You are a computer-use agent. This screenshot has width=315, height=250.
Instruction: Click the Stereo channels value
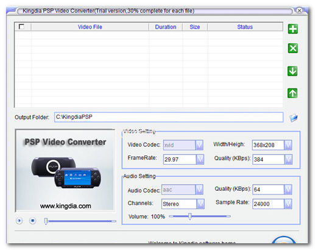pos(171,204)
